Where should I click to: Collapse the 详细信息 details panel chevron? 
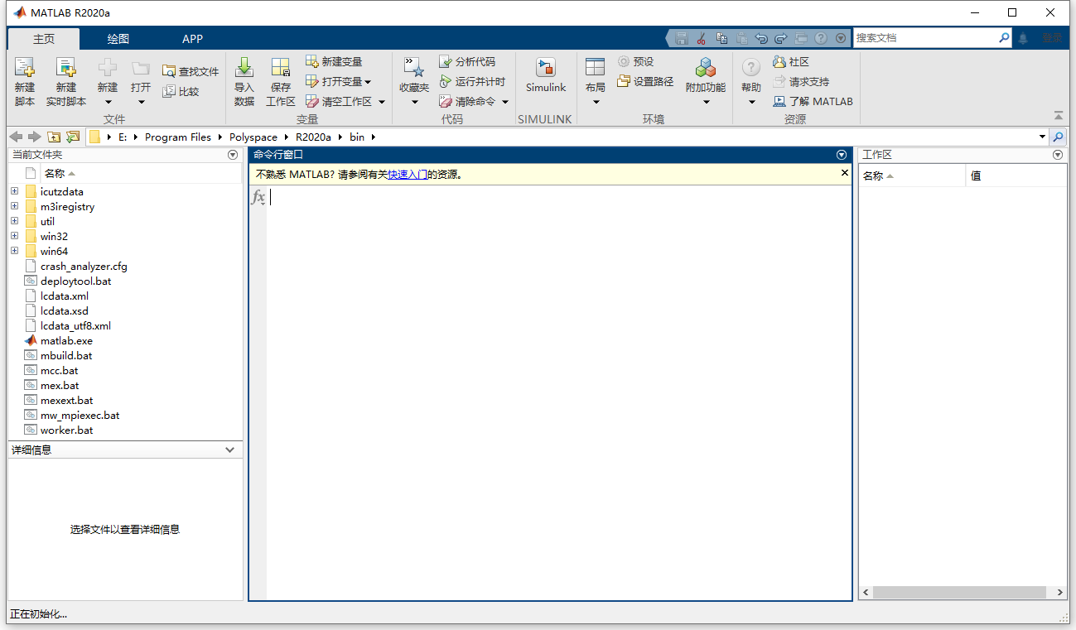pyautogui.click(x=230, y=450)
